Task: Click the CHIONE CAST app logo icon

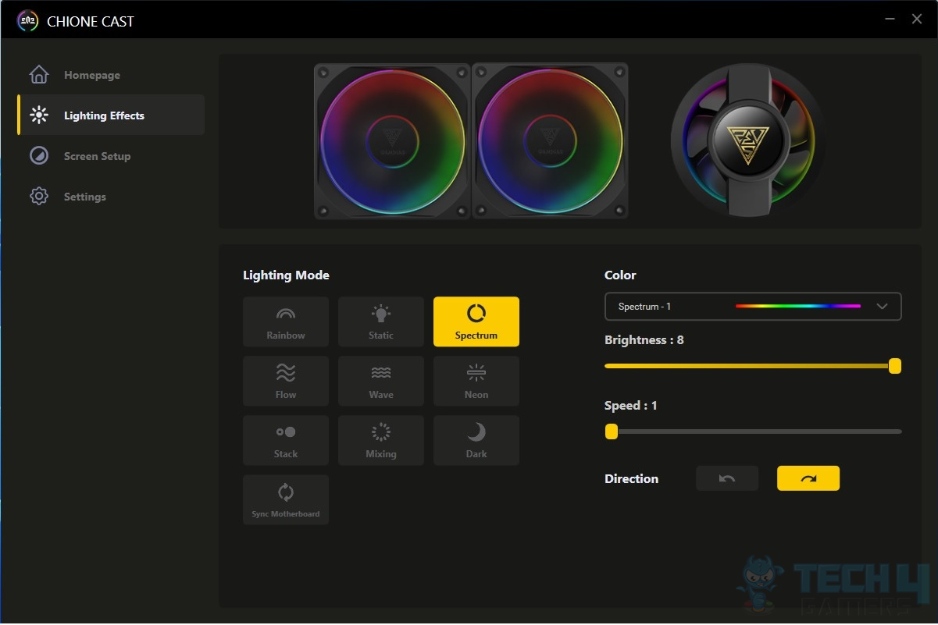Action: (27, 21)
